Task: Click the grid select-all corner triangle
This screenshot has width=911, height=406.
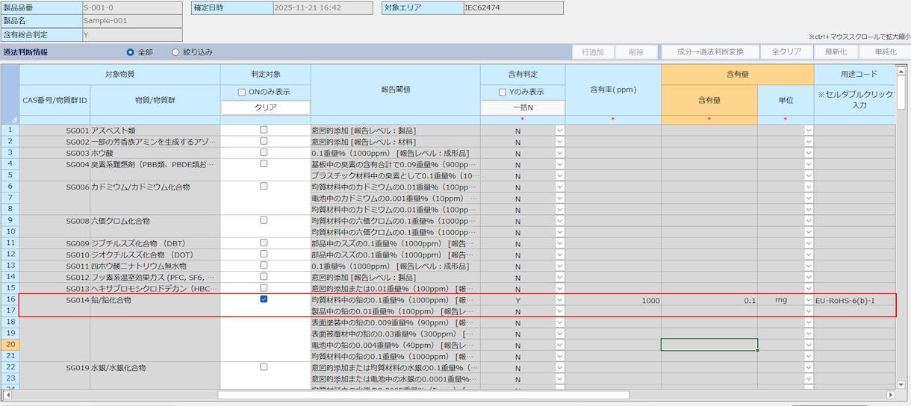Action: 14,119
